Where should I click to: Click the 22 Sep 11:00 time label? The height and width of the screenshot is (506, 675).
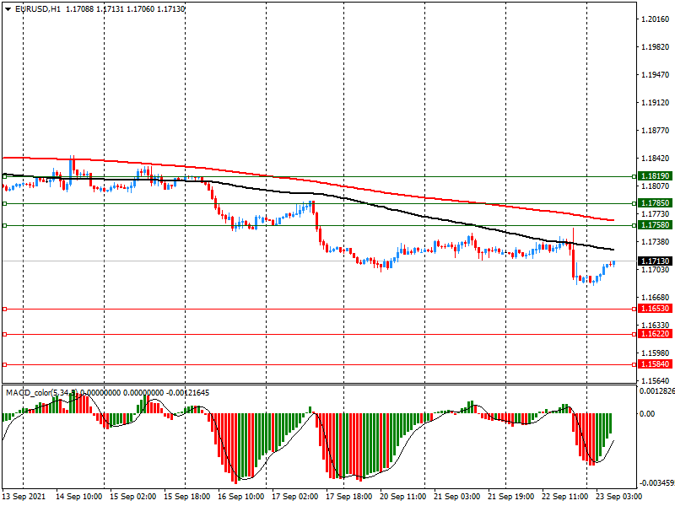(x=565, y=497)
